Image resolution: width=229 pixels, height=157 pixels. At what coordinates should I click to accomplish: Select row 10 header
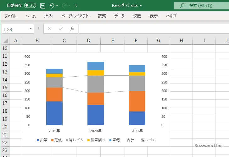5,48
